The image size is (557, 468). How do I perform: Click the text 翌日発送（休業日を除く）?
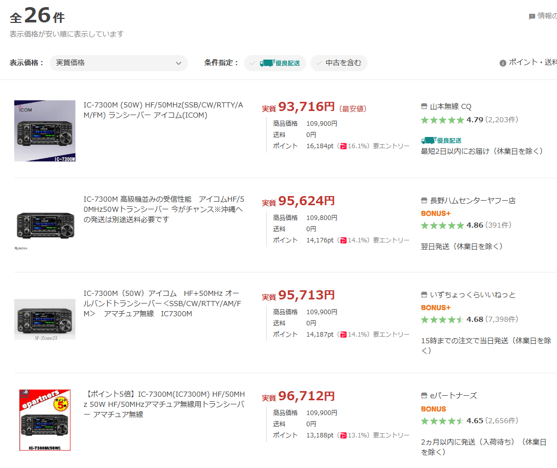(x=462, y=246)
